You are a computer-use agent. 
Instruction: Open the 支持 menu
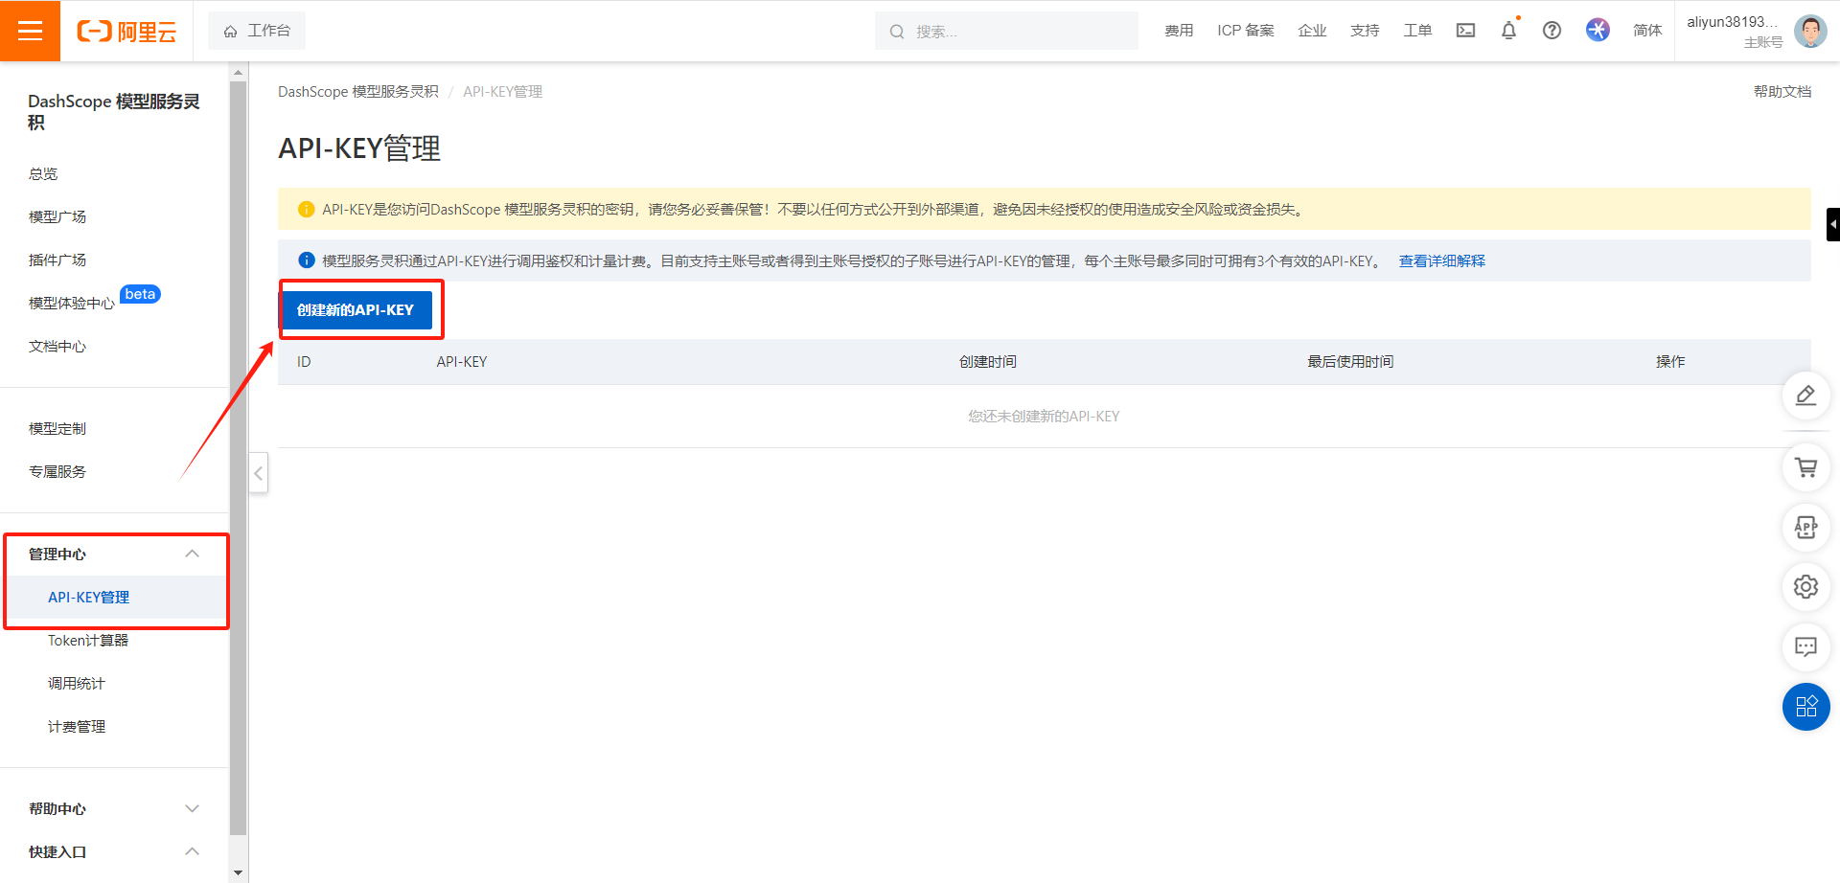[1365, 31]
